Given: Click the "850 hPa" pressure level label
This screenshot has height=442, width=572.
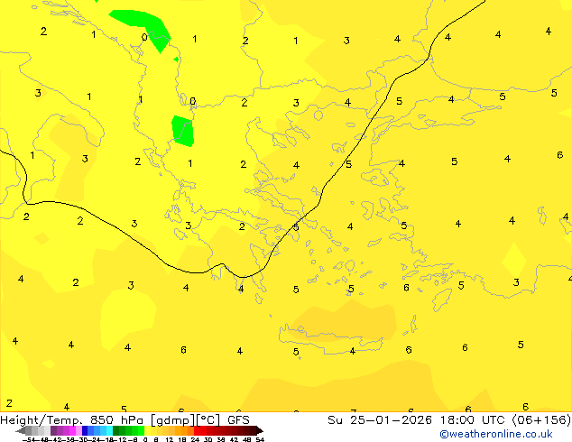Looking at the screenshot, I should coord(118,420).
